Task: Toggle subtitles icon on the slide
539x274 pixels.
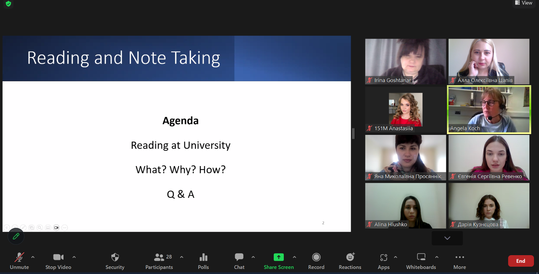Action: click(x=48, y=228)
